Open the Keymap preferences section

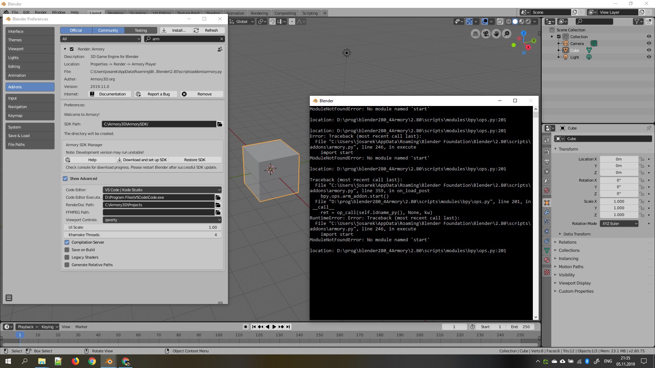tap(30, 116)
